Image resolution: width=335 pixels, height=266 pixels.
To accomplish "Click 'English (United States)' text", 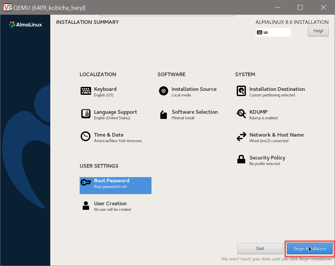I will click(112, 118).
